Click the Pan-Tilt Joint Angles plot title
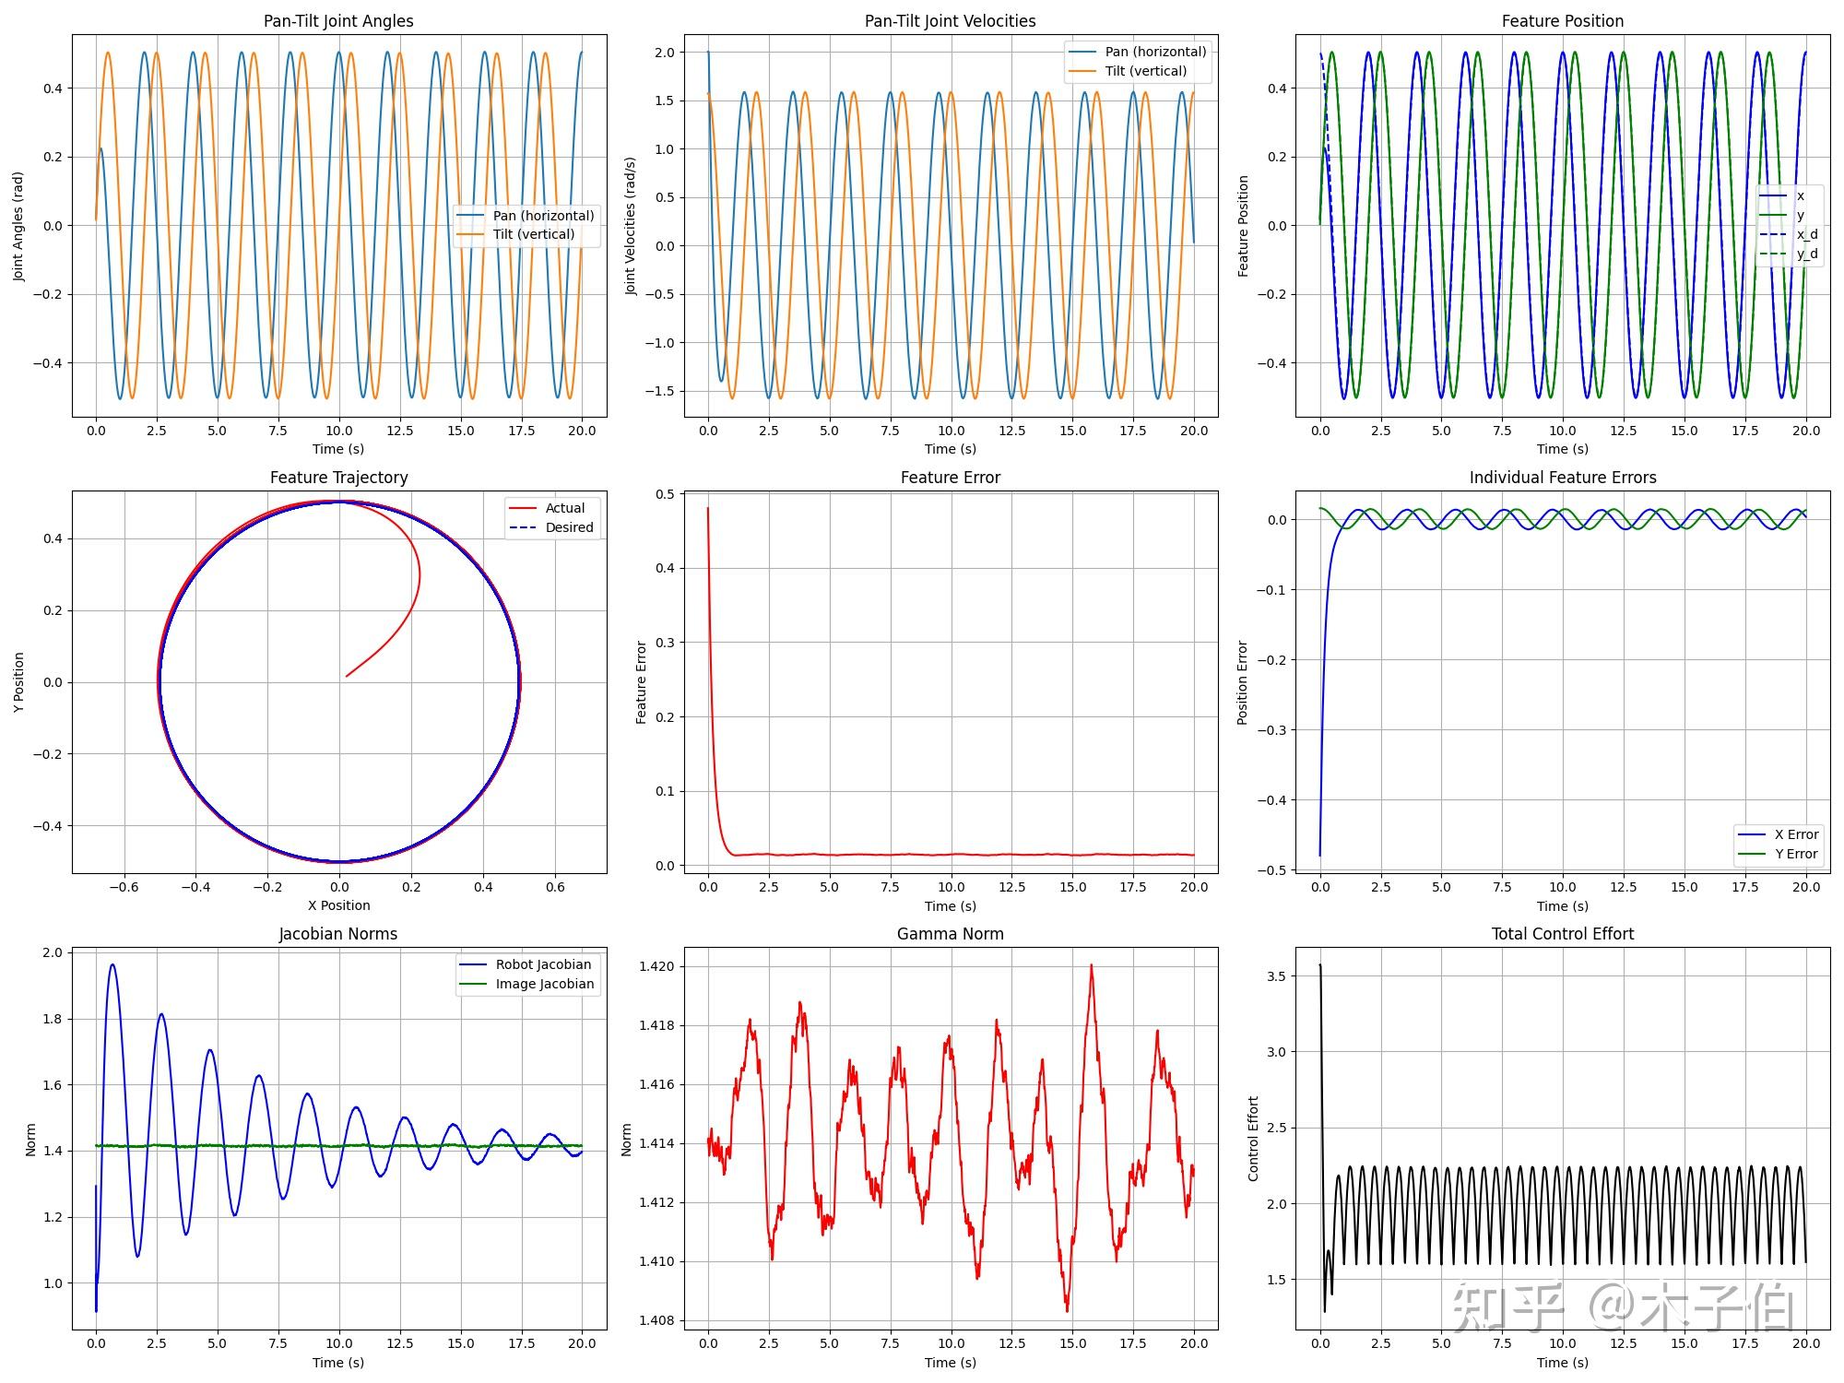 [x=338, y=21]
